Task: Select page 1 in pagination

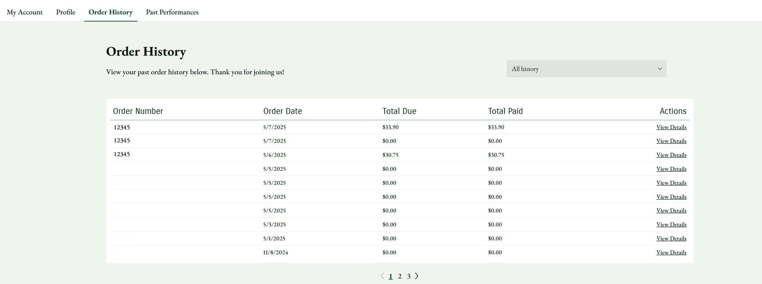Action: pos(391,276)
